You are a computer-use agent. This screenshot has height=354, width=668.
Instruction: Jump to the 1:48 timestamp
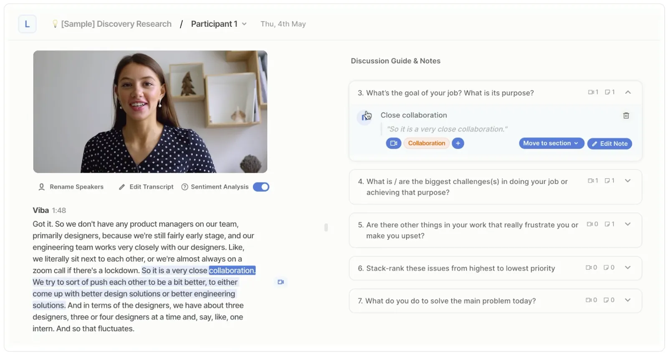point(59,210)
